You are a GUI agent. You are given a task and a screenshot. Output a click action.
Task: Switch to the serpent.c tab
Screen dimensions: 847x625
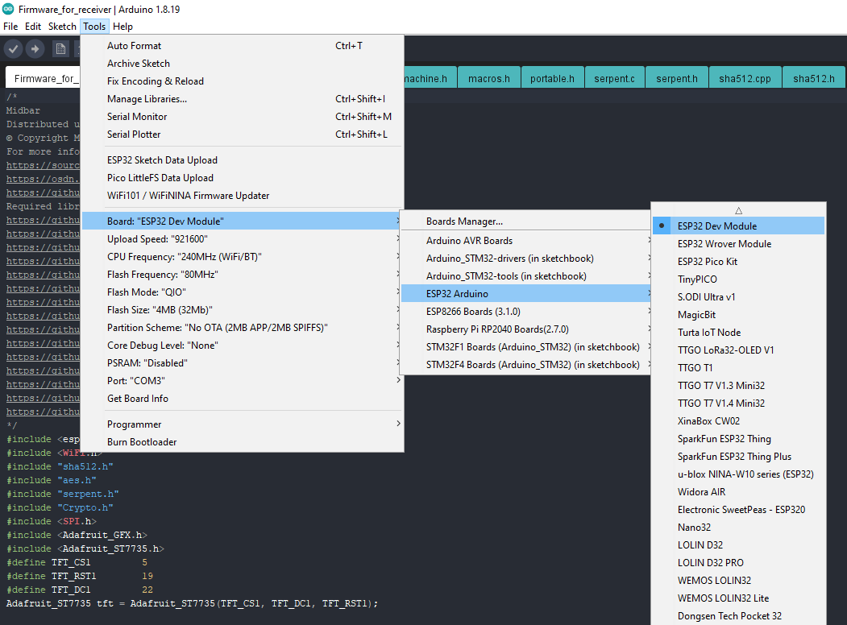click(x=615, y=79)
